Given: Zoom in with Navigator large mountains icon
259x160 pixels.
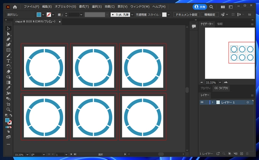Looking at the screenshot, I should coord(225,82).
